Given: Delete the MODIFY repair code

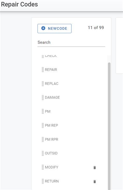Looking at the screenshot, I should 95,167.
